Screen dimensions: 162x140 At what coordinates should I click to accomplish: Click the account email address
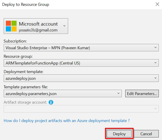tap(38, 30)
